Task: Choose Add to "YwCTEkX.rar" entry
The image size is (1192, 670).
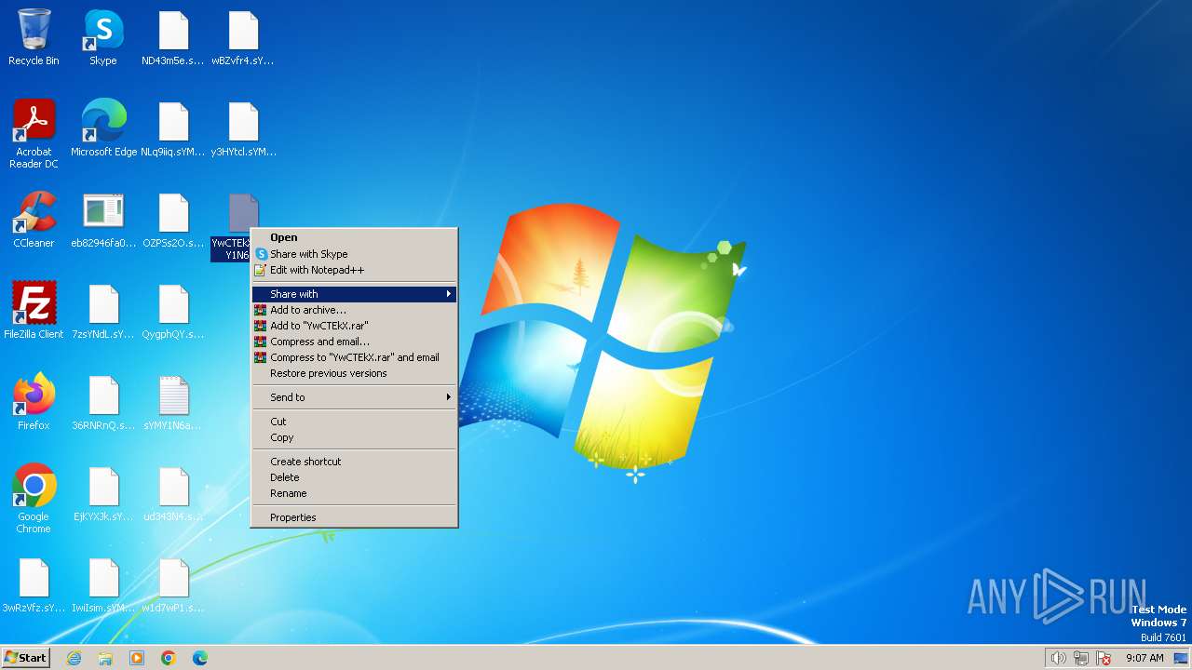Action: (354, 326)
